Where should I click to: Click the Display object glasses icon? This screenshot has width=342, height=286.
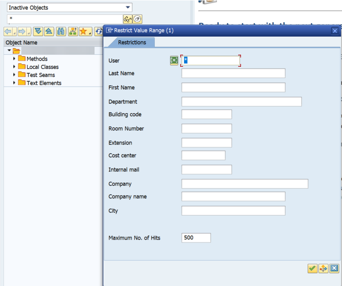coord(127,19)
